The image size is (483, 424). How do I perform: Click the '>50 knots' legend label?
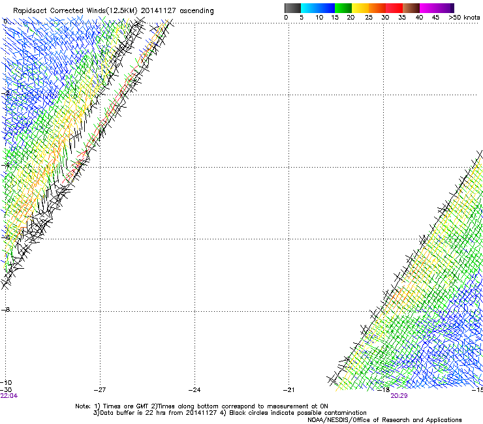click(464, 18)
